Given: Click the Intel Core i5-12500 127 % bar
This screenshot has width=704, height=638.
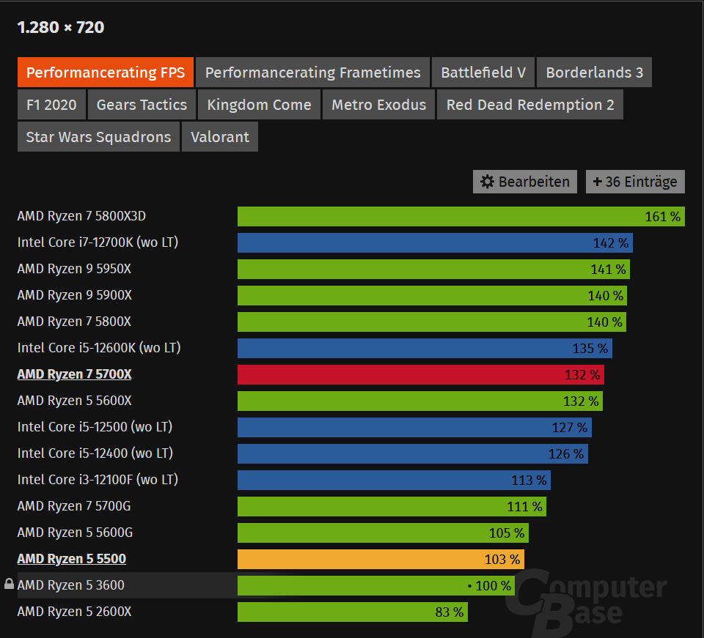Looking at the screenshot, I should click(x=414, y=427).
